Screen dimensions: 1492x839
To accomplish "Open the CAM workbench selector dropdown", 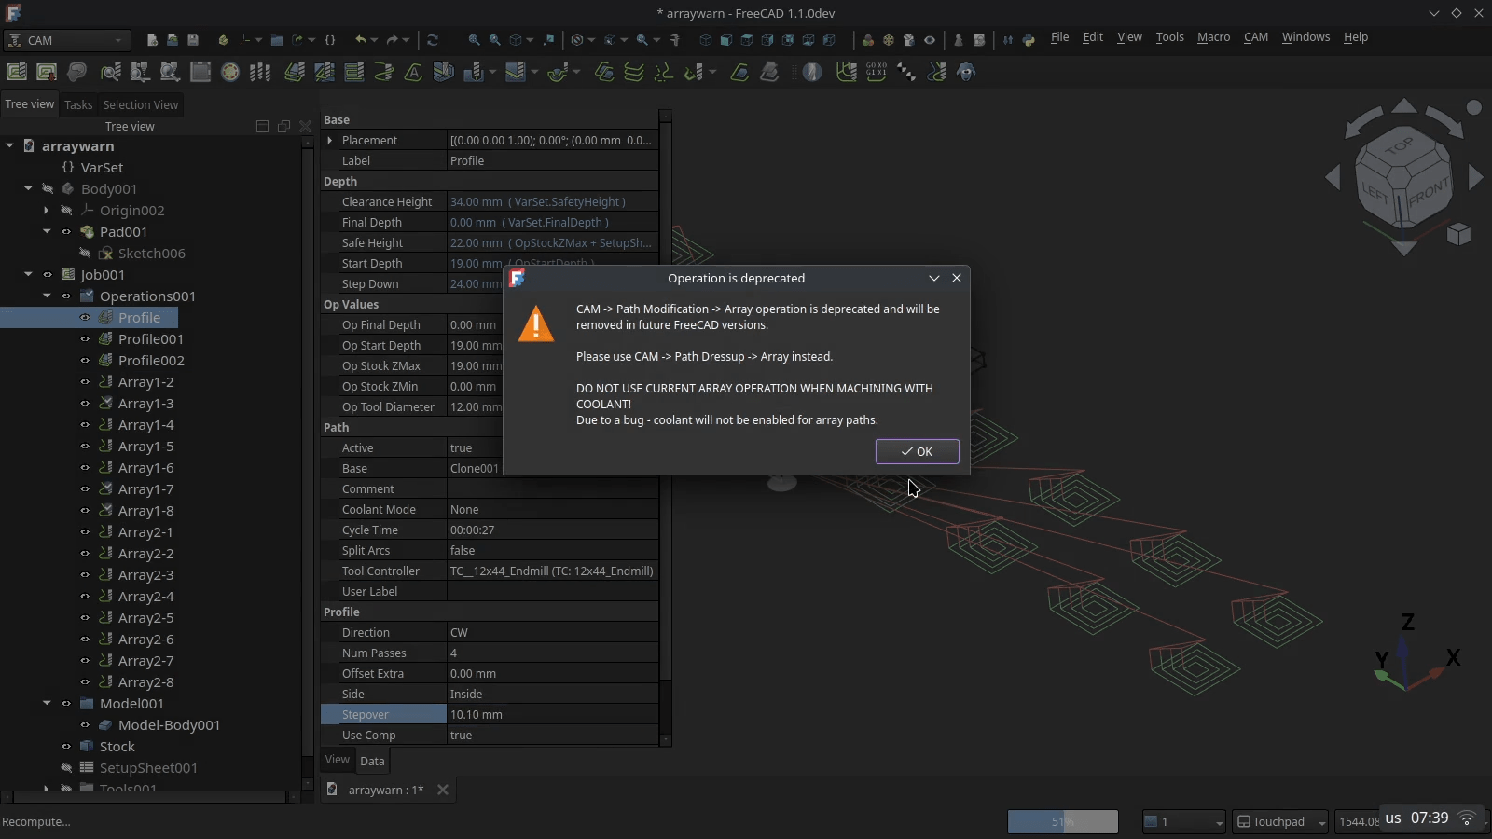I will (66, 40).
